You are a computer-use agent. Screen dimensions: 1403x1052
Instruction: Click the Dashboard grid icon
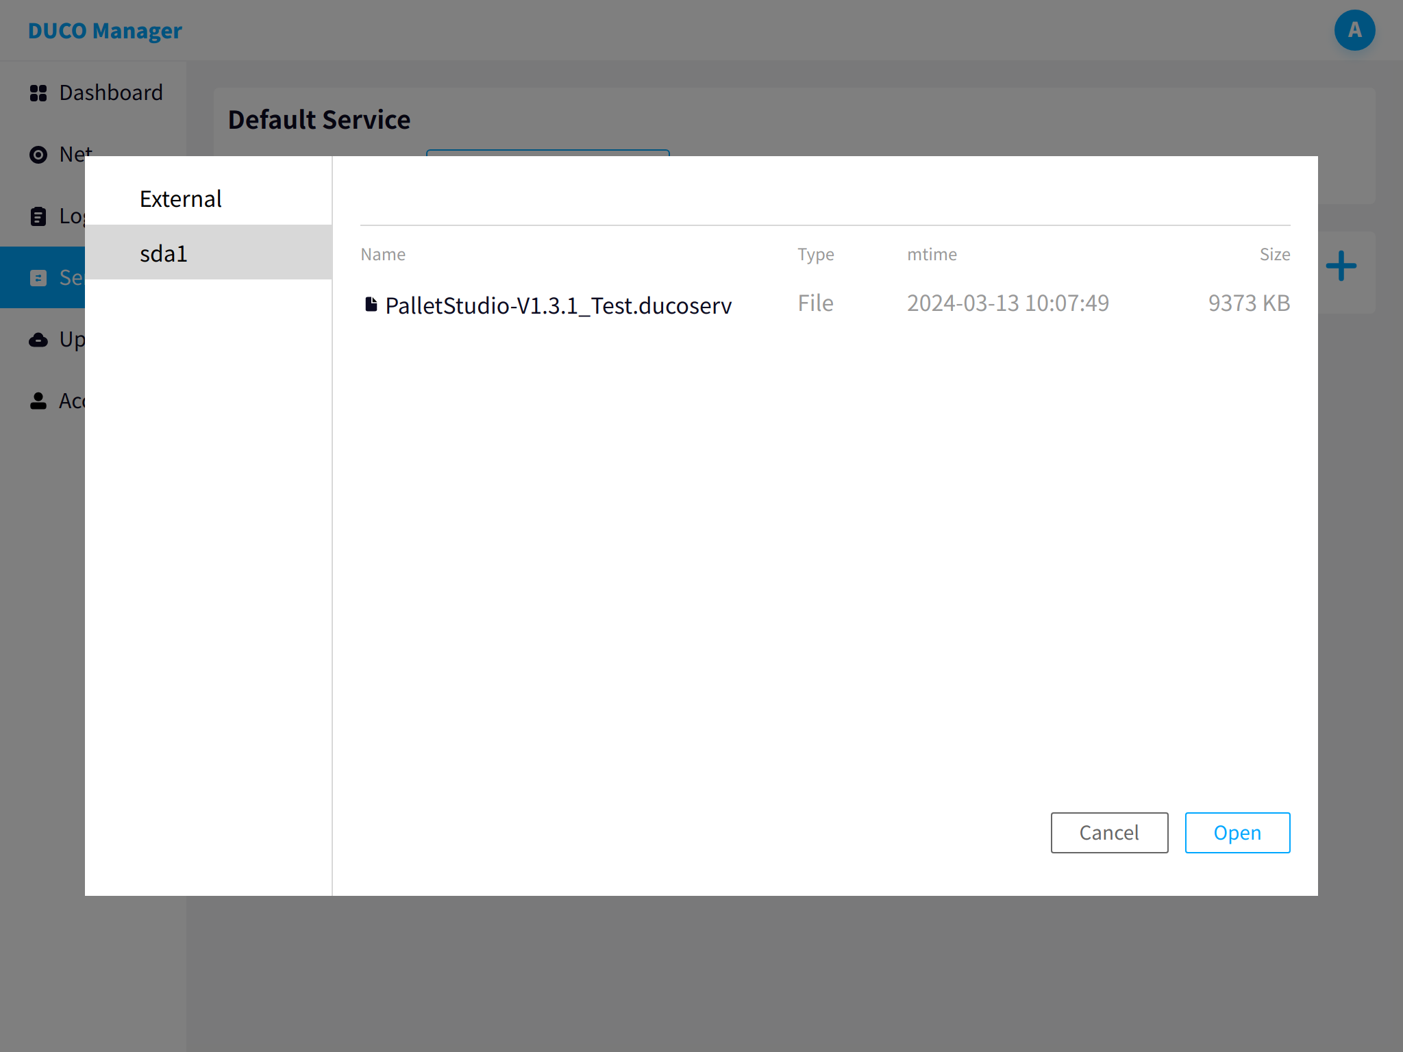(x=38, y=93)
